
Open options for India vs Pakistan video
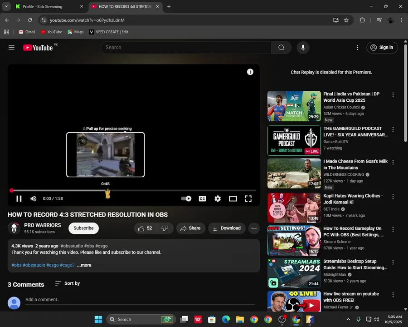point(393,95)
